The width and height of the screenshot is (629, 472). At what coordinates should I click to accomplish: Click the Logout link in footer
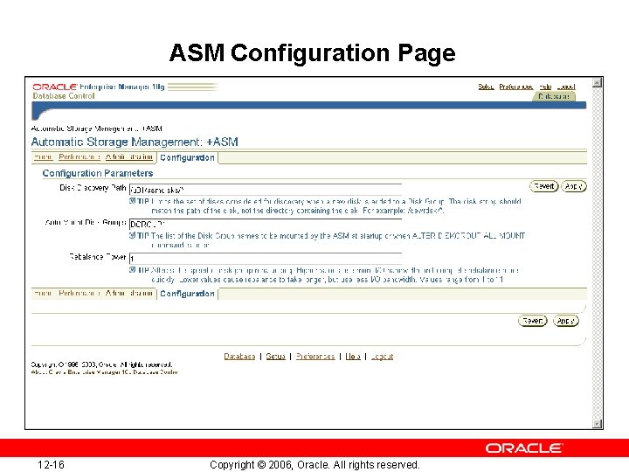pos(382,357)
